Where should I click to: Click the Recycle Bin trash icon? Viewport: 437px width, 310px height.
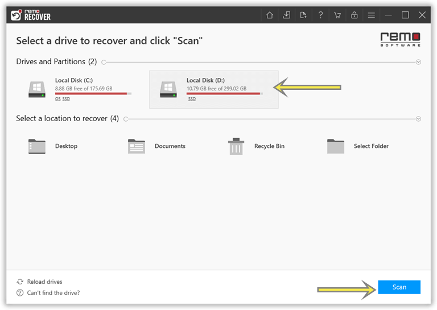click(236, 146)
